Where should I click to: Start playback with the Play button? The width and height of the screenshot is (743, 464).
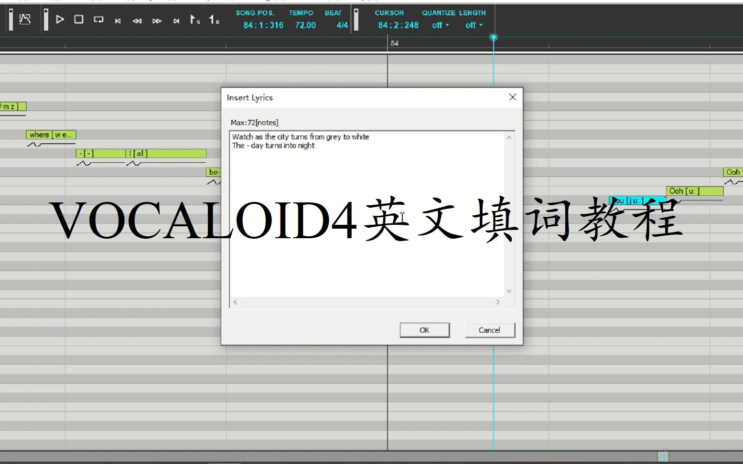click(60, 20)
